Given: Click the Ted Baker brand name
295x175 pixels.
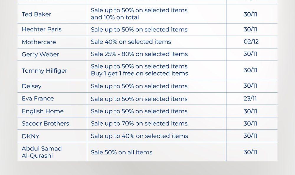Looking at the screenshot, I should coord(36,14).
